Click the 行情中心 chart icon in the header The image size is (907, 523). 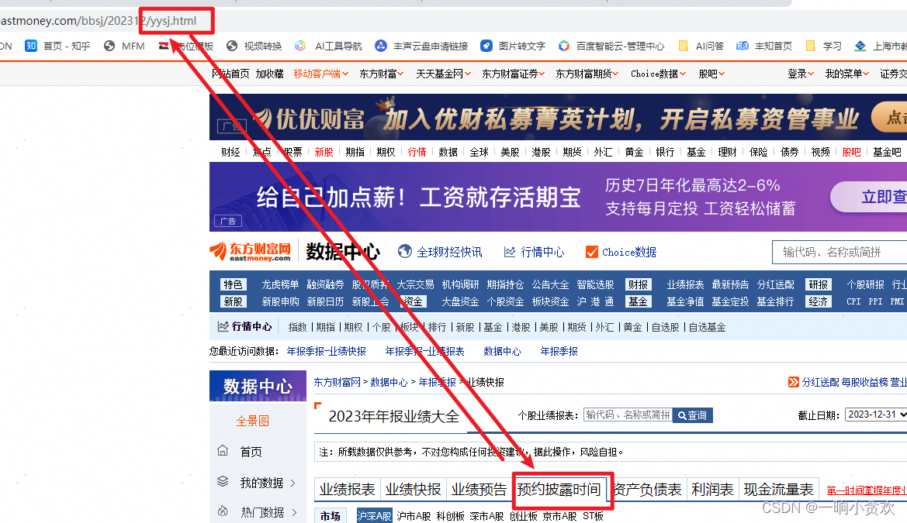tap(510, 252)
